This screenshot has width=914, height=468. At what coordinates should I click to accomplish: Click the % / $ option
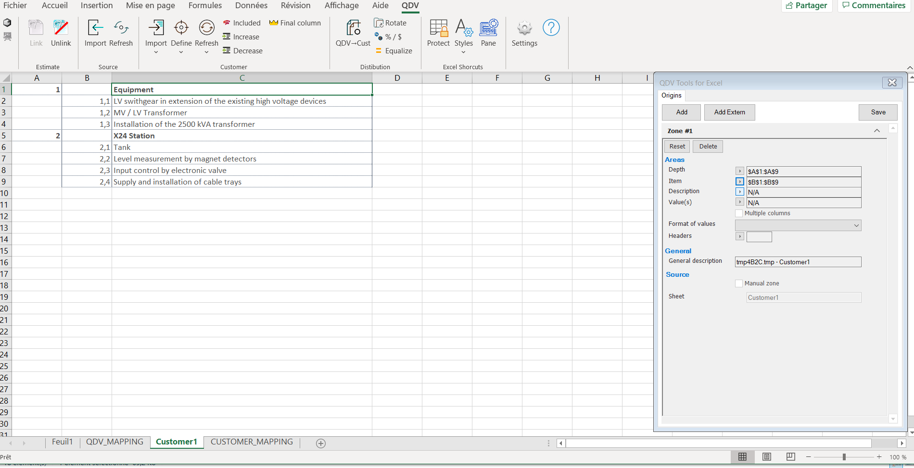(388, 37)
